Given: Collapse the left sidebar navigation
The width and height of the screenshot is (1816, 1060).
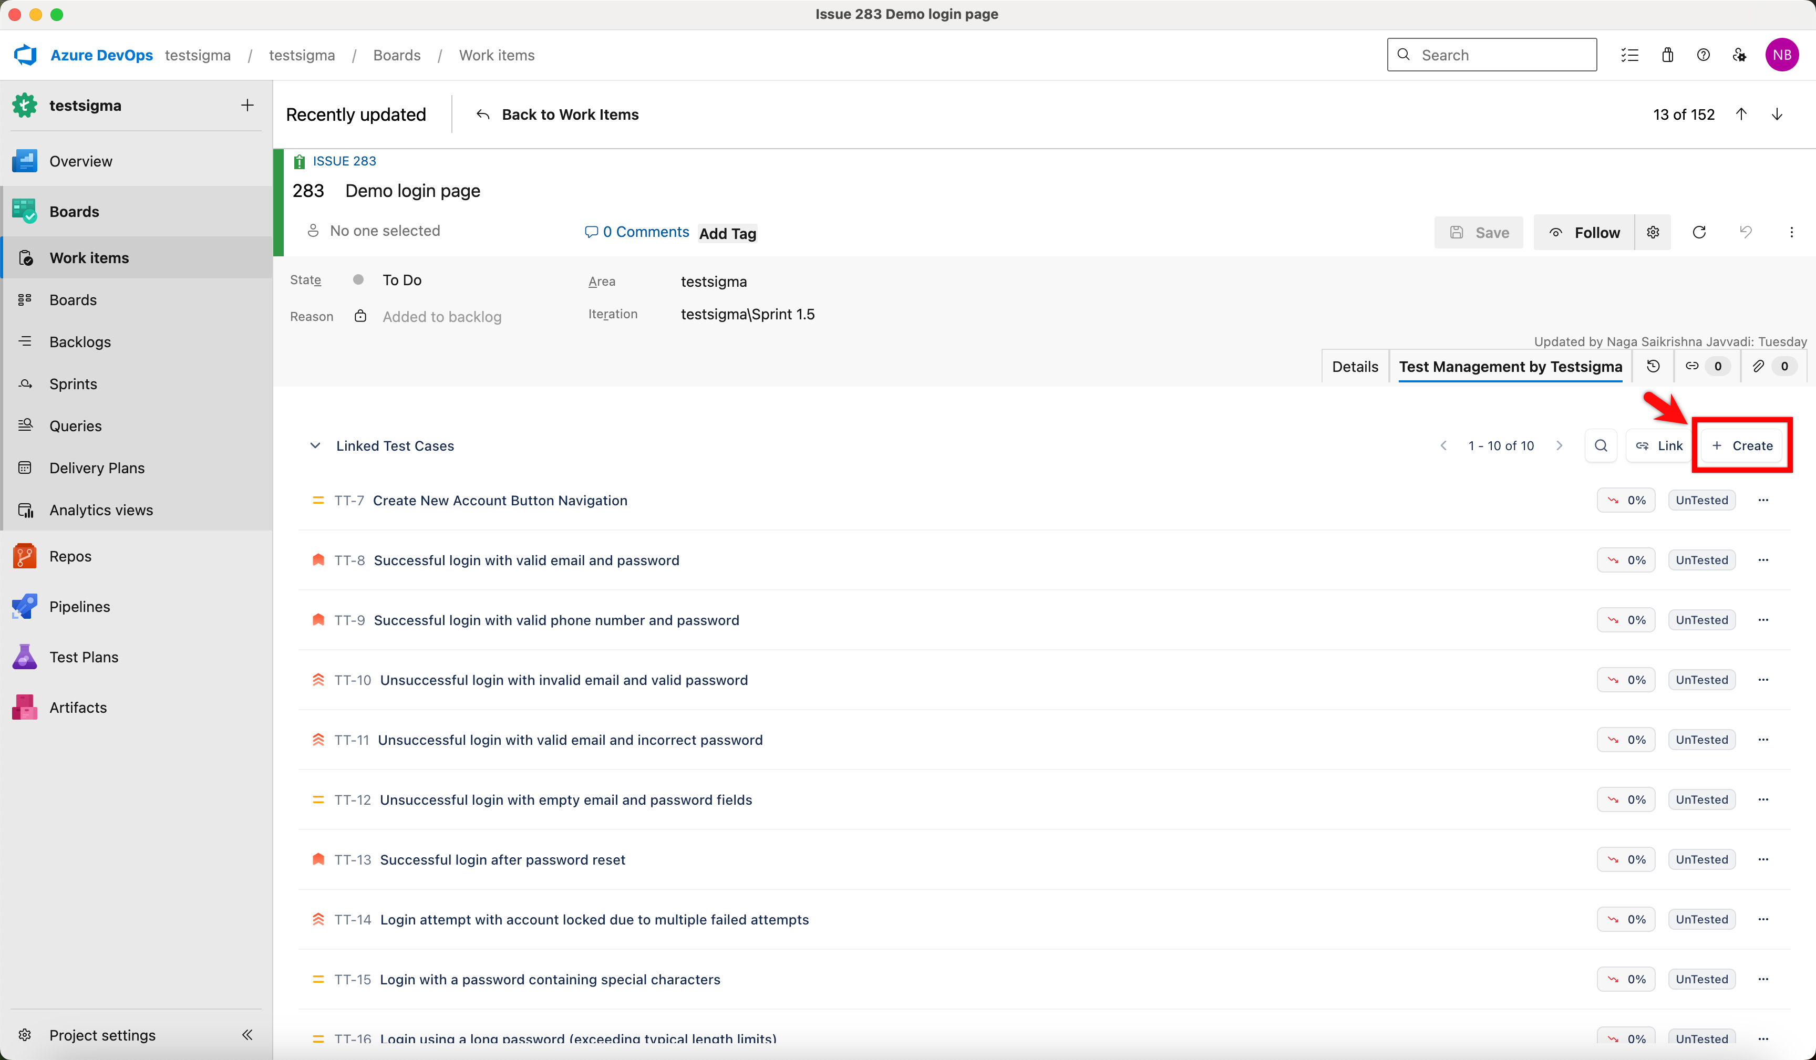Looking at the screenshot, I should click(x=247, y=1035).
